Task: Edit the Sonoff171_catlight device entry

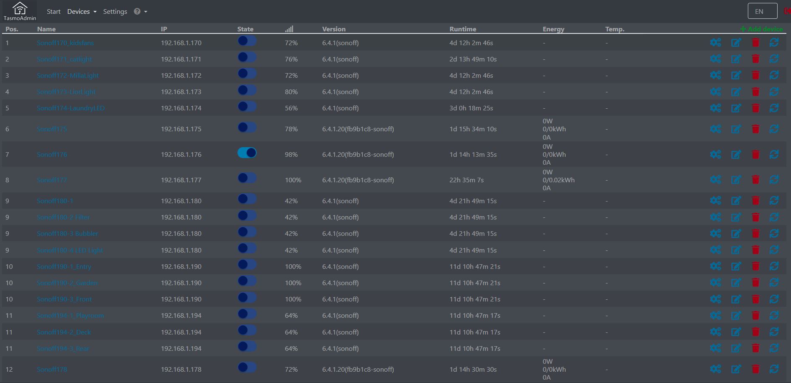Action: [x=736, y=59]
